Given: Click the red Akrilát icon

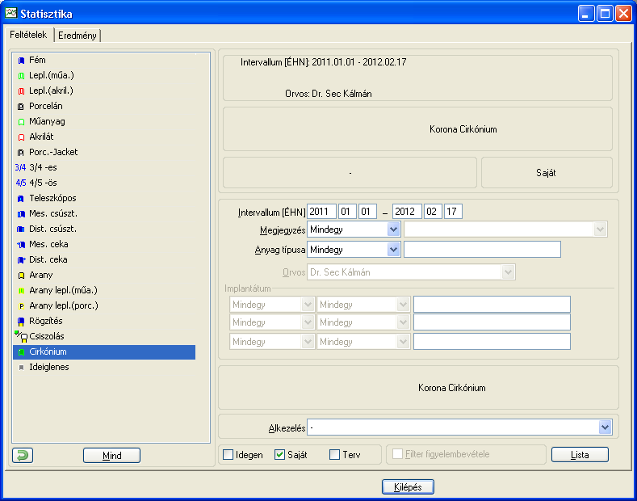Looking at the screenshot, I should (21, 137).
